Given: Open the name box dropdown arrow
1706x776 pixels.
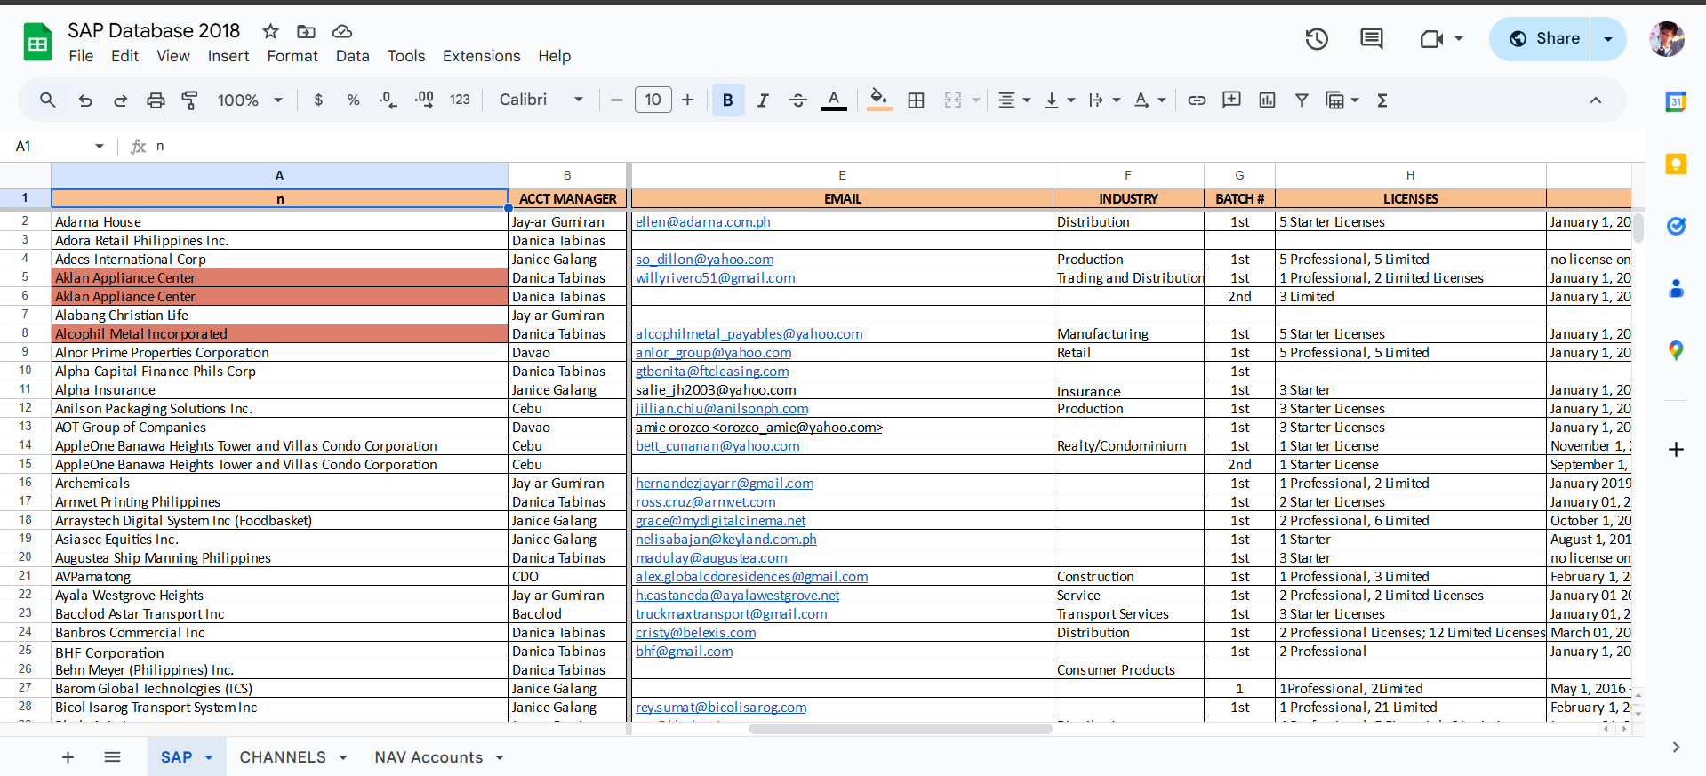Looking at the screenshot, I should click(x=100, y=147).
